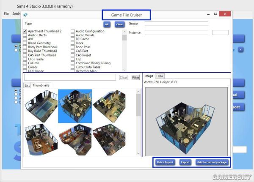Tick the BC Cache checkbox
The width and height of the screenshot is (254, 182).
[72, 39]
